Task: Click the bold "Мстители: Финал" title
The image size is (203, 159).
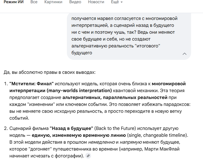Action: [32, 84]
